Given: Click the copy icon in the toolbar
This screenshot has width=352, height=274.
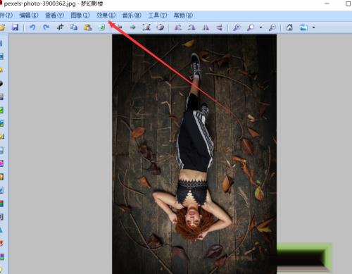Looking at the screenshot, I should (74, 27).
